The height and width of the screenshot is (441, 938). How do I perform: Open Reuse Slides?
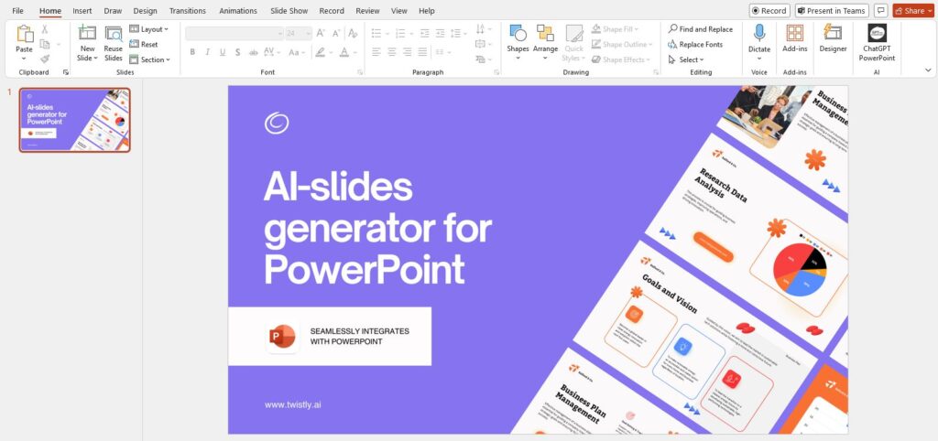(x=113, y=44)
